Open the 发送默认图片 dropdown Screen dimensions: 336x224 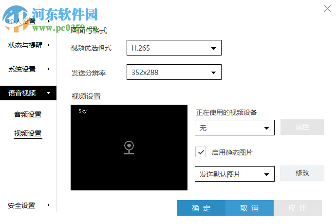234,174
